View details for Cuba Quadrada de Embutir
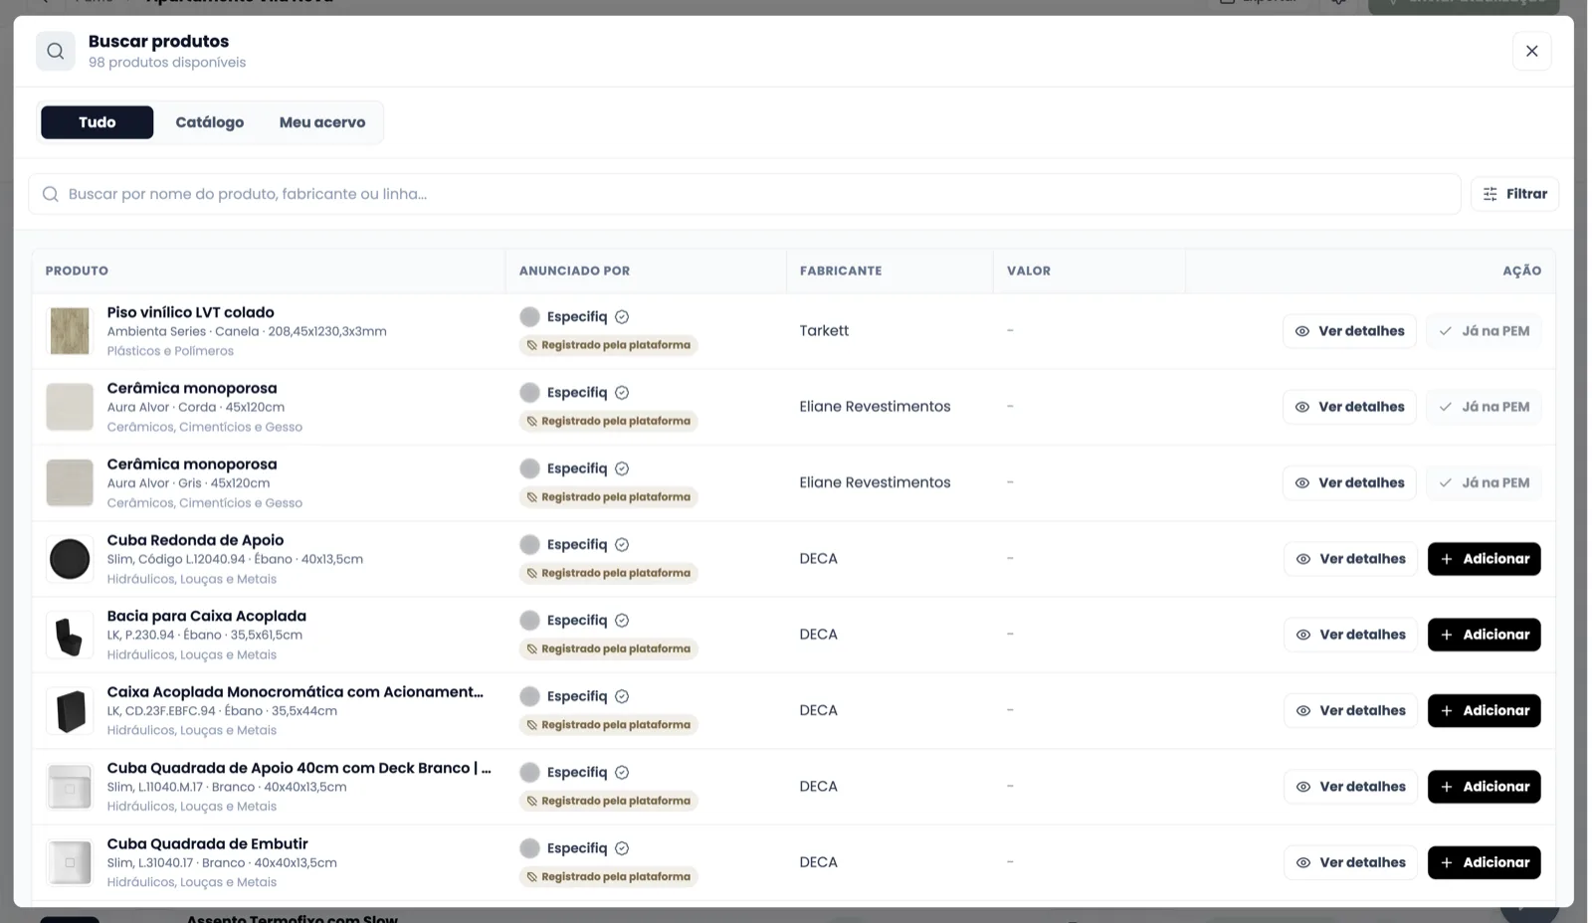 click(x=1350, y=862)
